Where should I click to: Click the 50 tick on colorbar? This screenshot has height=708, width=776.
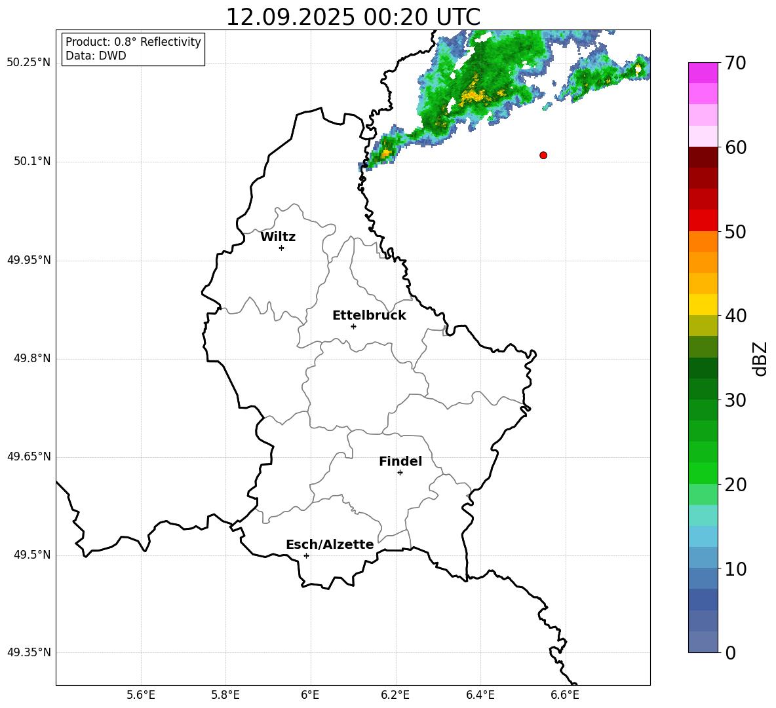[735, 231]
